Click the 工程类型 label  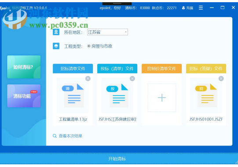(73, 46)
